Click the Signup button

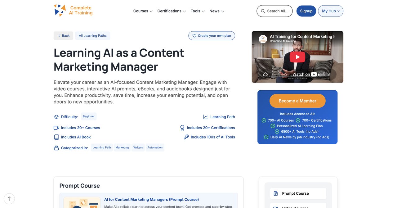(306, 11)
